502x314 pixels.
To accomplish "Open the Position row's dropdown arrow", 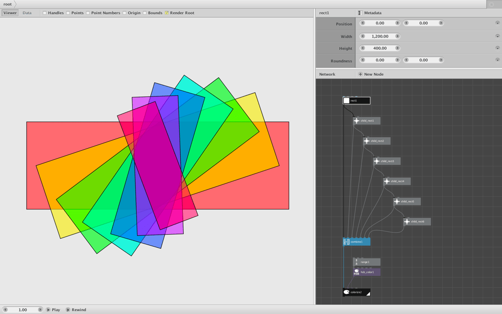I will pos(497,23).
